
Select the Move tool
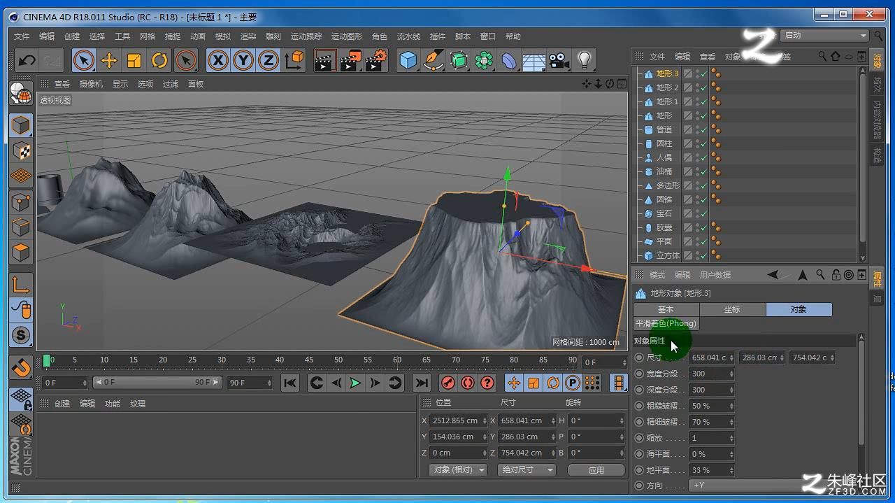pyautogui.click(x=109, y=61)
